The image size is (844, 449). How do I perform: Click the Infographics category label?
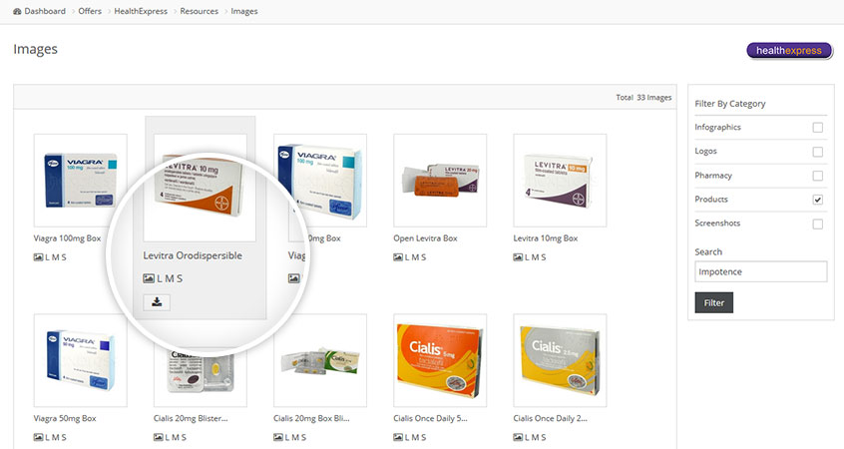click(717, 127)
